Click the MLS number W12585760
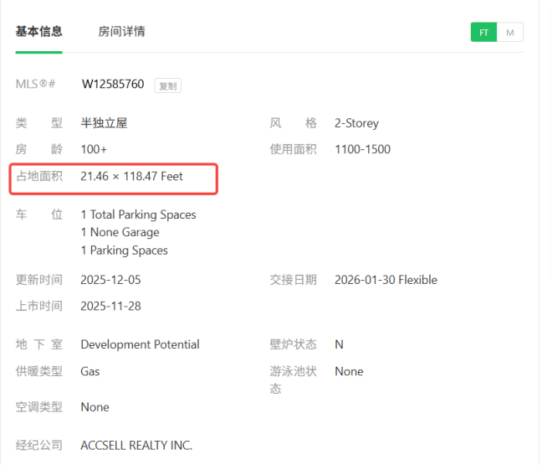The image size is (552, 465). (x=112, y=85)
